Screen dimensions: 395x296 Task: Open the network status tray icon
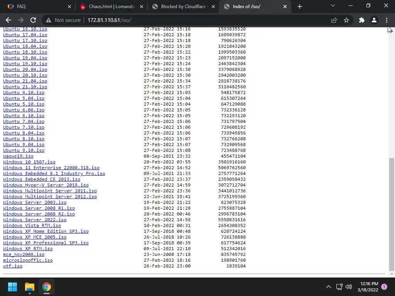339,287
